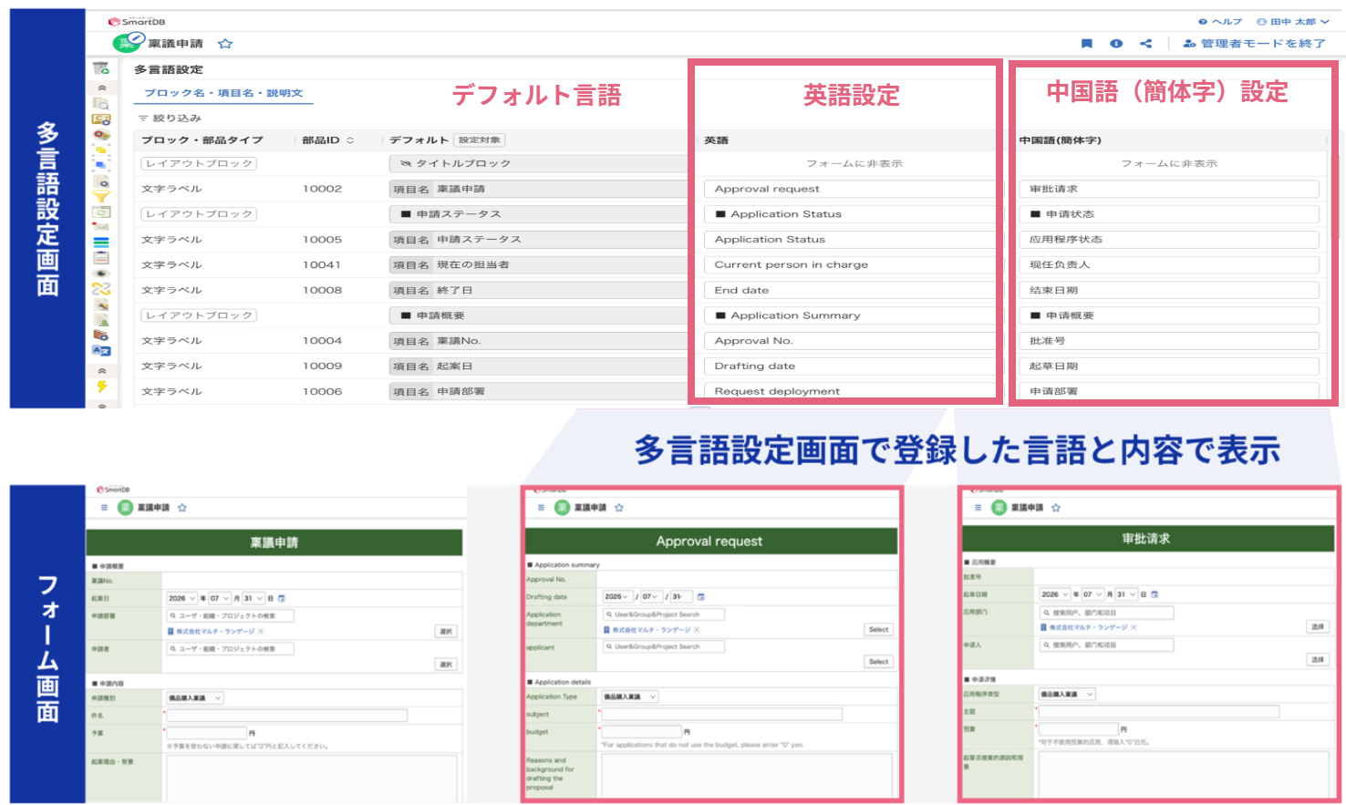Open the multilingual translation sidebar icon
The height and width of the screenshot is (805, 1346).
101,350
